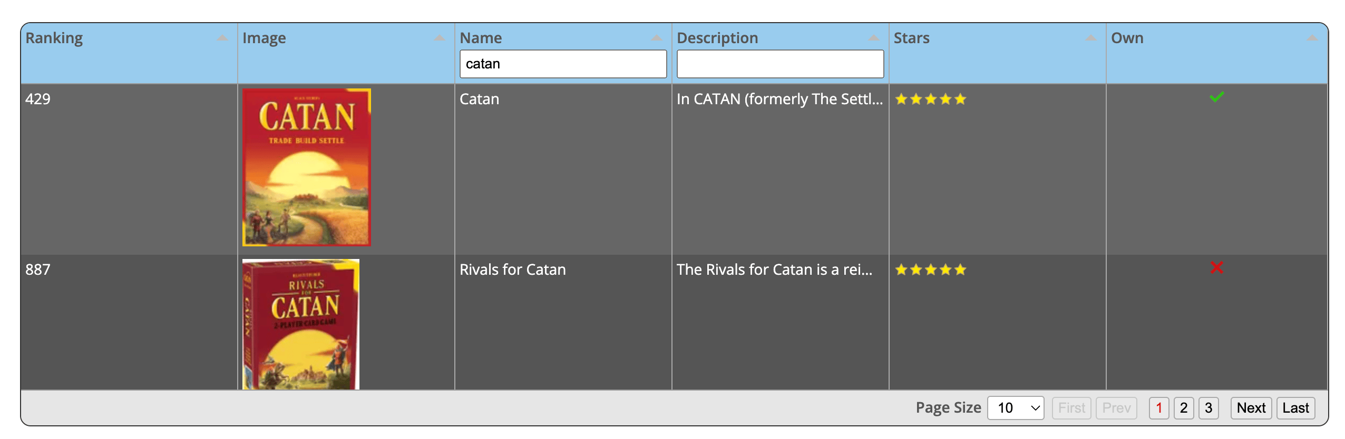Select current page 1 button

click(1159, 408)
